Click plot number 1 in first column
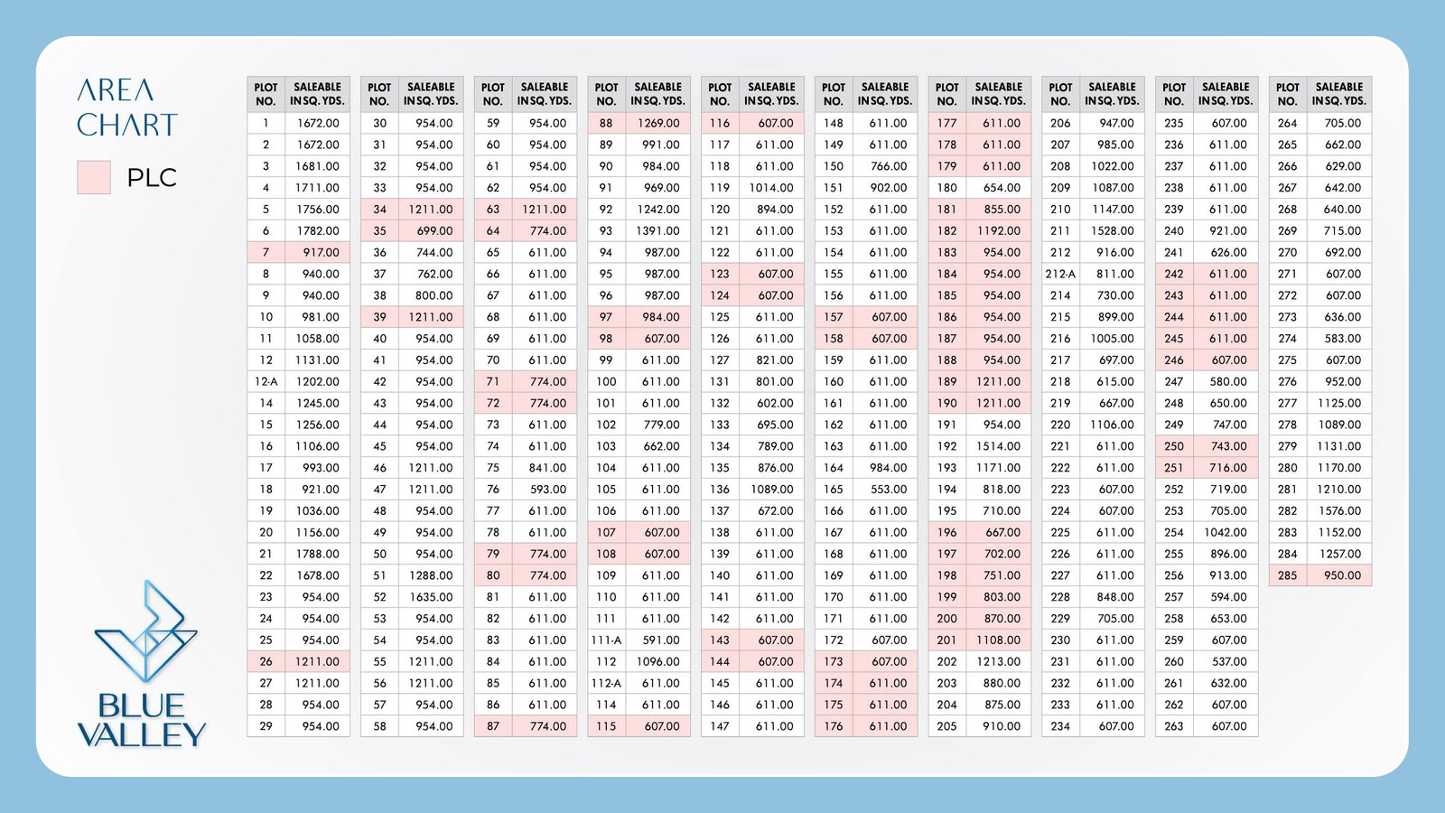Viewport: 1445px width, 813px height. (x=266, y=123)
